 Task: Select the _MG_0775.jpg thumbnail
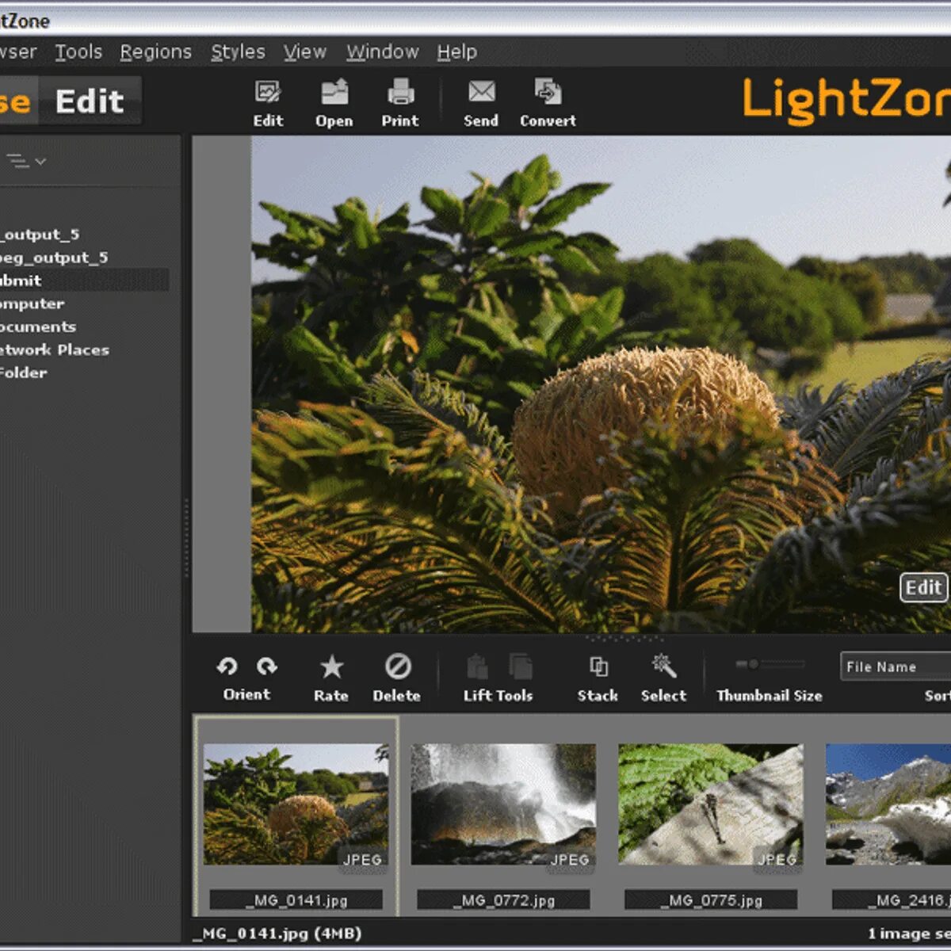[711, 804]
